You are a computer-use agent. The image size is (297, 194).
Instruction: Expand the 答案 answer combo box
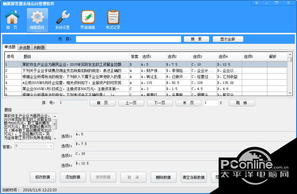click(51, 147)
